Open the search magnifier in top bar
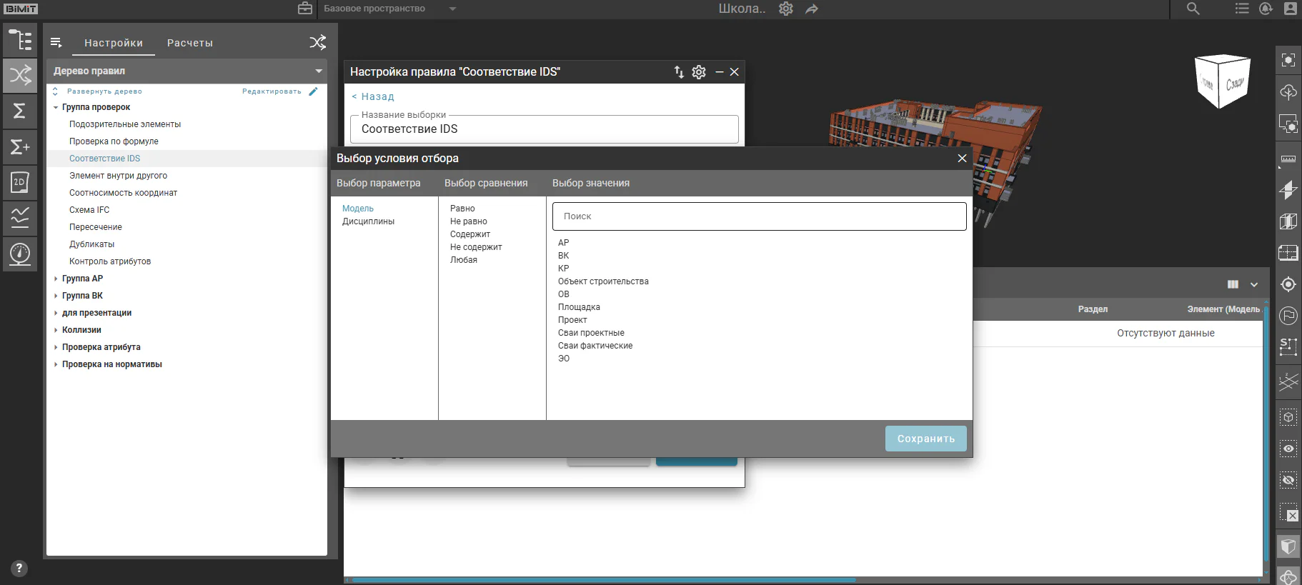This screenshot has width=1302, height=585. click(1193, 9)
